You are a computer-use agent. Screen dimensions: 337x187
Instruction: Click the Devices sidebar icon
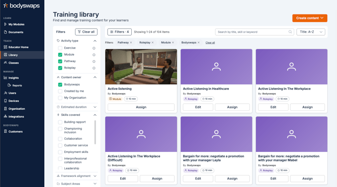pos(6,101)
